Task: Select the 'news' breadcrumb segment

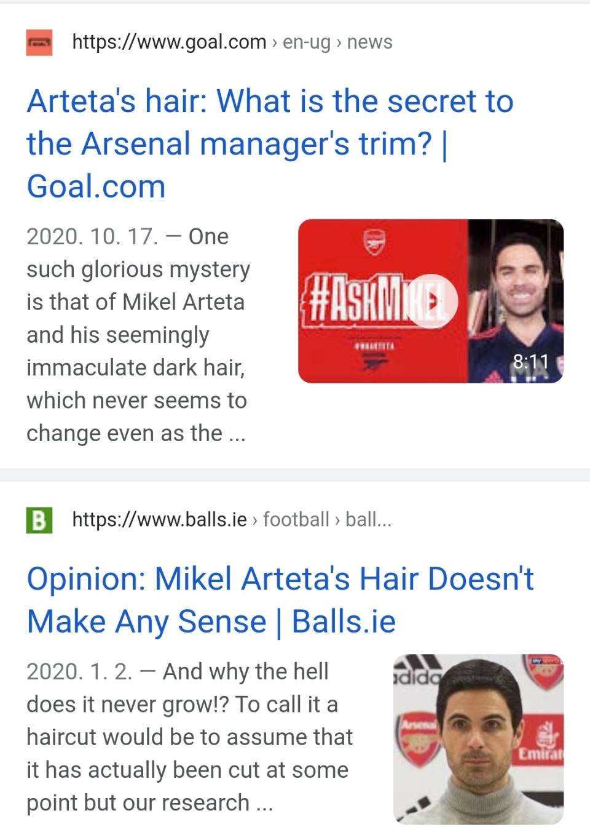Action: point(369,42)
